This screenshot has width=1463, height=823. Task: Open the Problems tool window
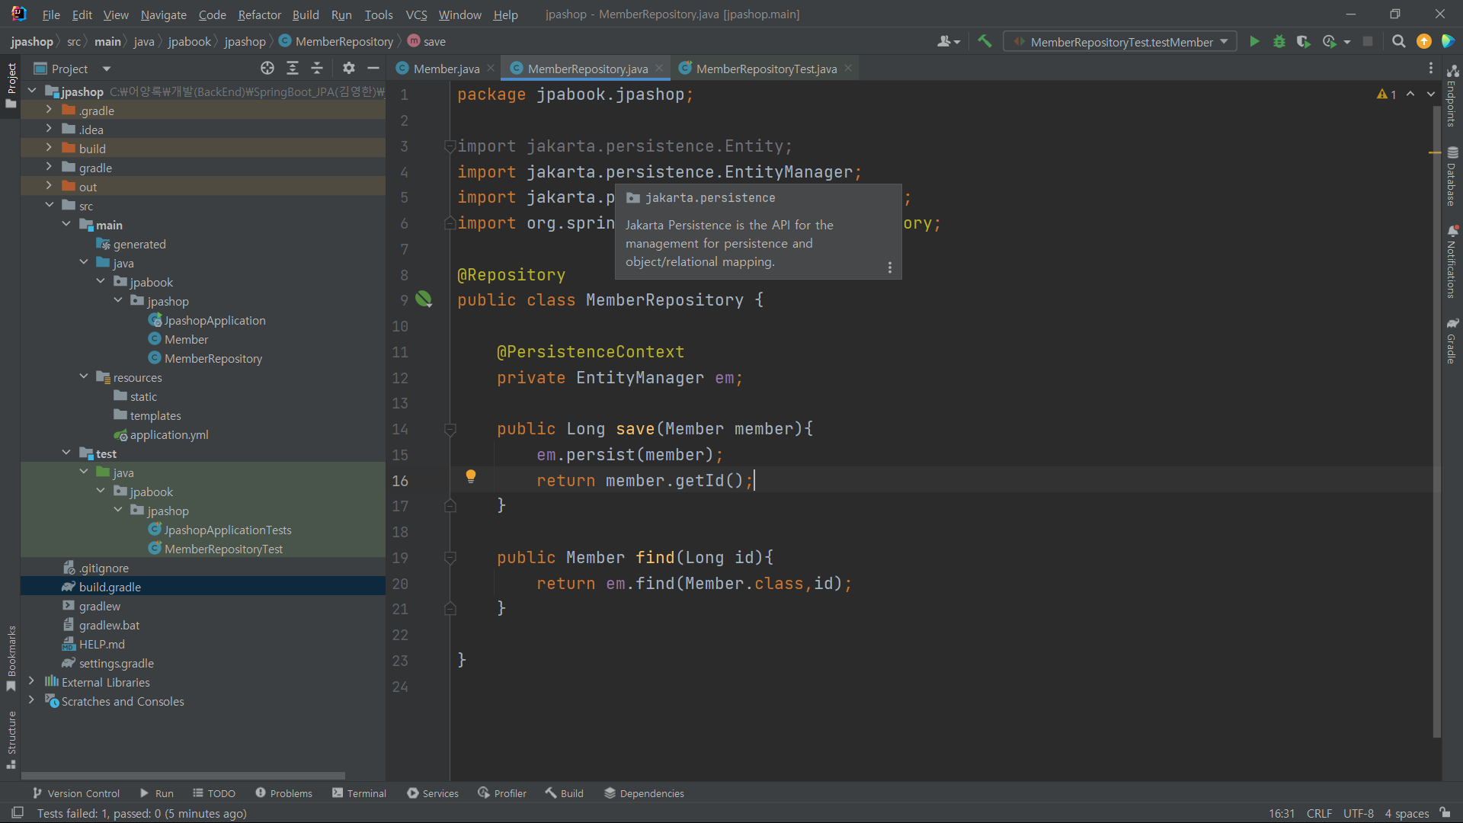(x=283, y=793)
